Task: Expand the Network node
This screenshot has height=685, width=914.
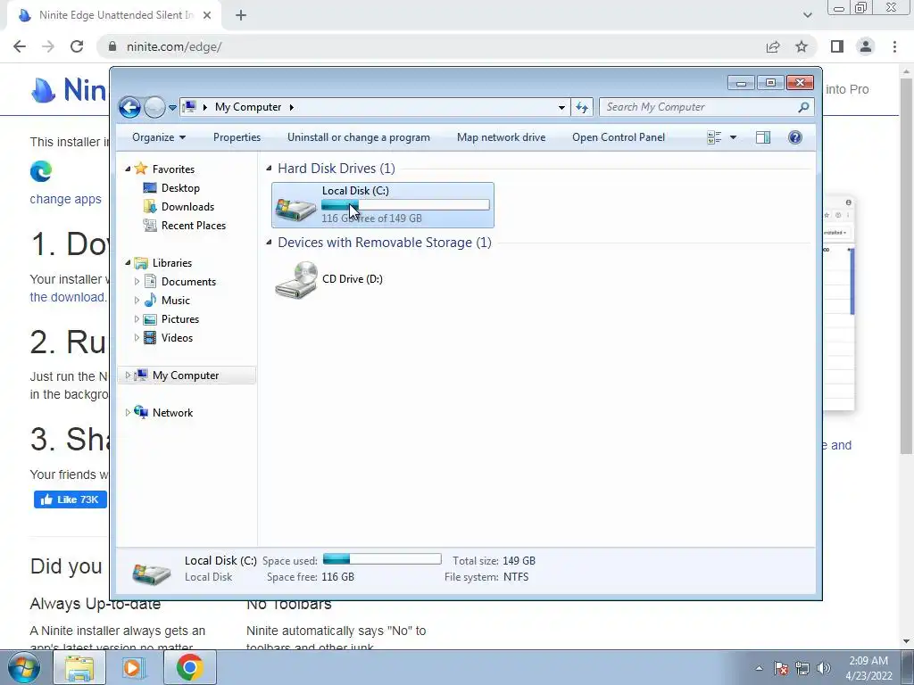Action: click(128, 413)
